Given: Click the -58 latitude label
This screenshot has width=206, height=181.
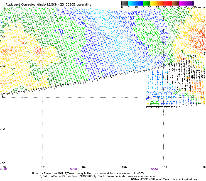Looking at the screenshot, I should coord(3,129).
